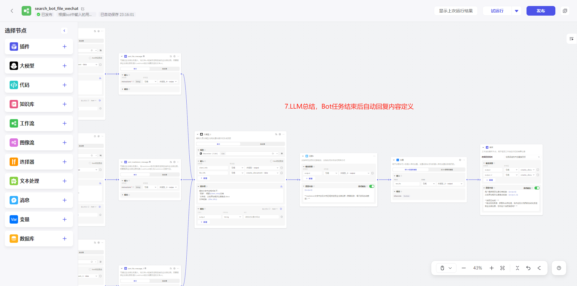577x286 pixels.
Task: Toggle 流式输出 switch in the 消息 node
Action: click(x=372, y=186)
